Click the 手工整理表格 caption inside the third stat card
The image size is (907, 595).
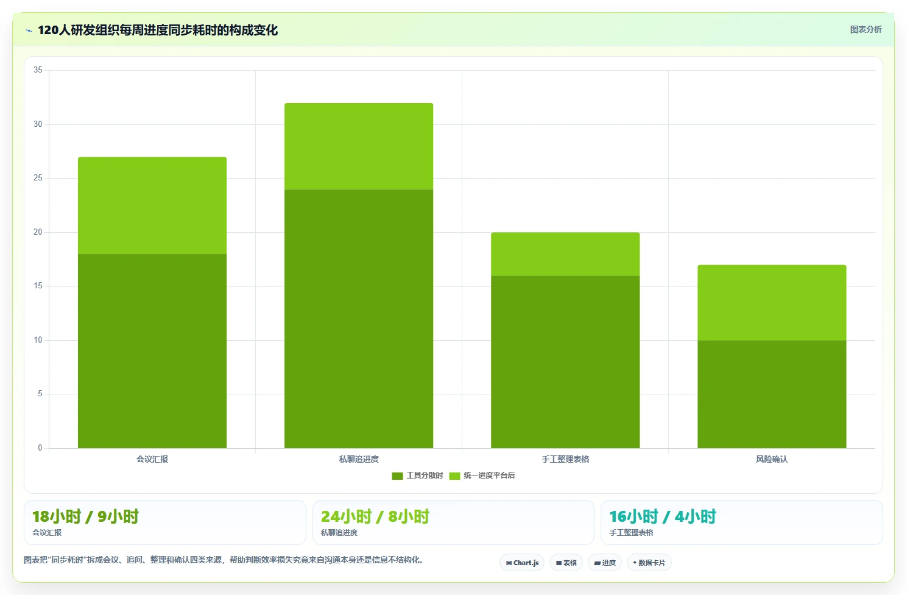pyautogui.click(x=631, y=532)
